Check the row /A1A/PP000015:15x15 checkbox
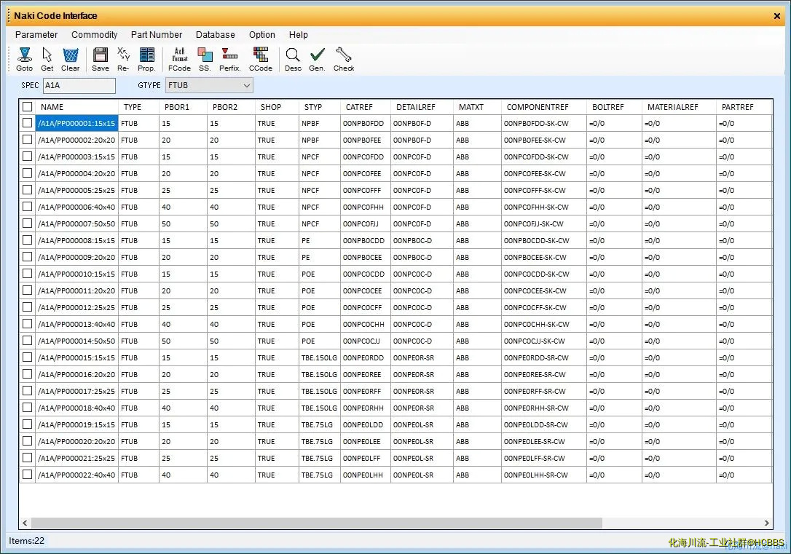 27,357
